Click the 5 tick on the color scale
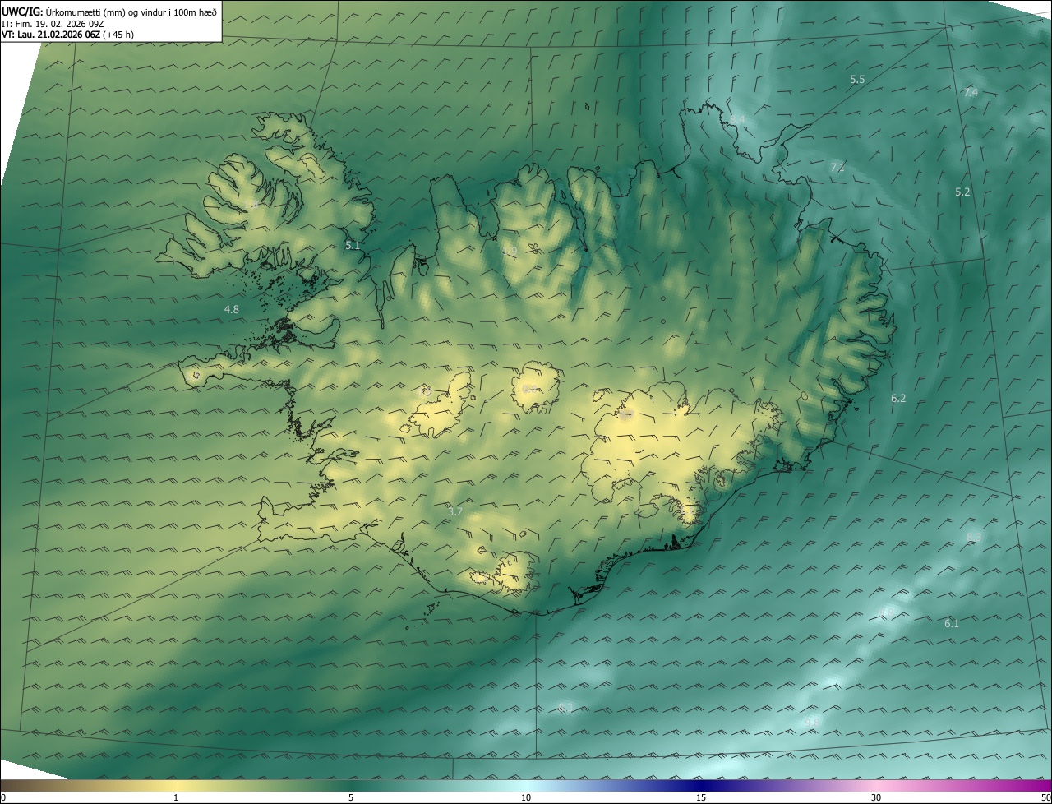1052x804 pixels. click(351, 797)
